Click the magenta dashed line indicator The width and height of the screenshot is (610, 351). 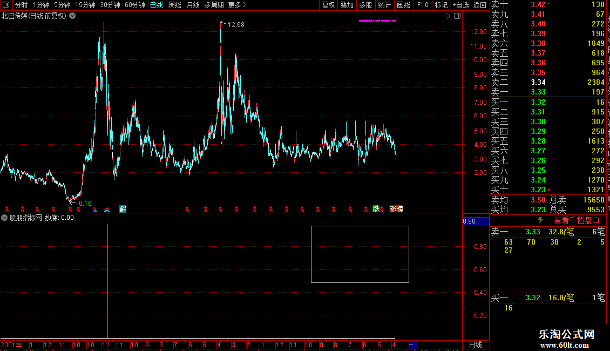[x=377, y=21]
